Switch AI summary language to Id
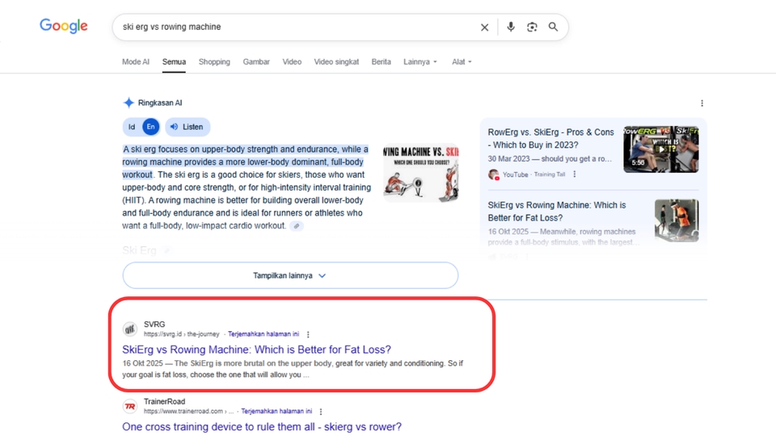 pos(132,127)
